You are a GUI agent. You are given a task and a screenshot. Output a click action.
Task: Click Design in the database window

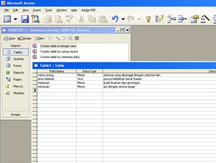pos(24,38)
